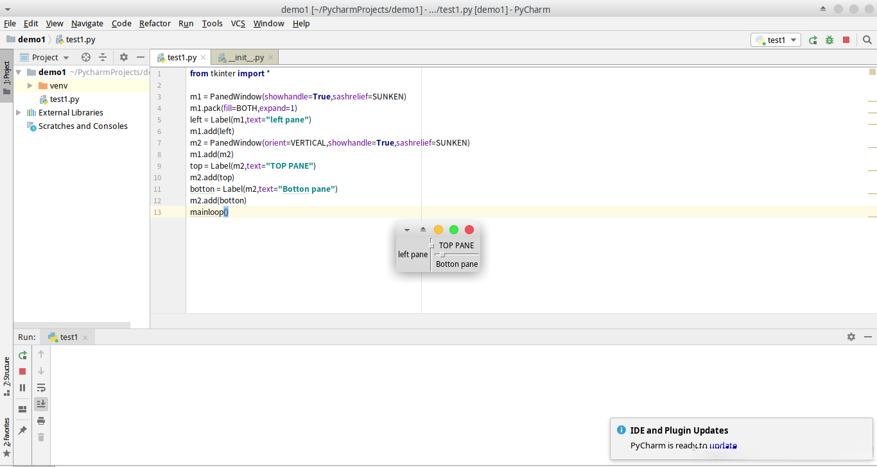
Task: Open the test1 run configuration dropdown
Action: click(x=776, y=40)
